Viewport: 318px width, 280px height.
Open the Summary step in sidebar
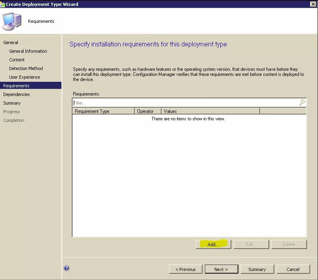click(x=12, y=103)
